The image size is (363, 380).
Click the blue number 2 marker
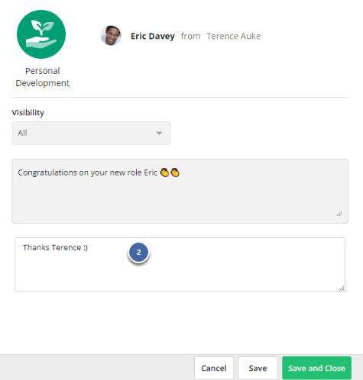coord(138,253)
